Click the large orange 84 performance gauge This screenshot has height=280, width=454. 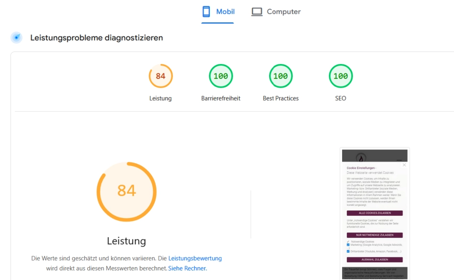coord(127,191)
